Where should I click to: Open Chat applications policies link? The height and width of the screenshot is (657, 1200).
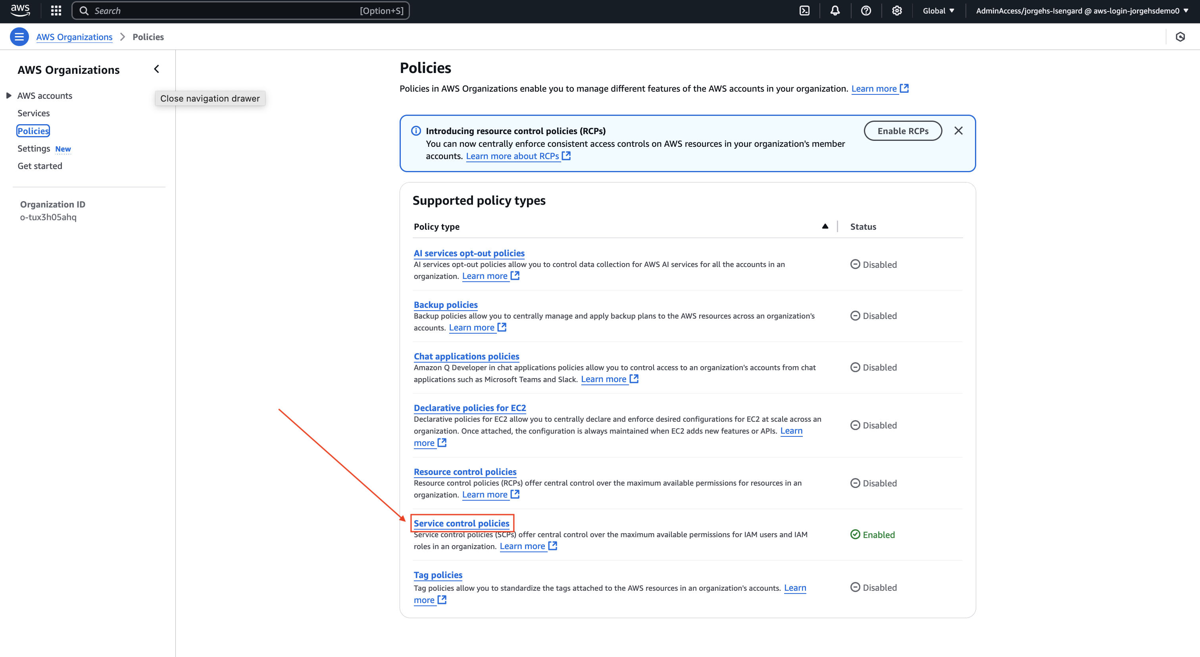(466, 356)
